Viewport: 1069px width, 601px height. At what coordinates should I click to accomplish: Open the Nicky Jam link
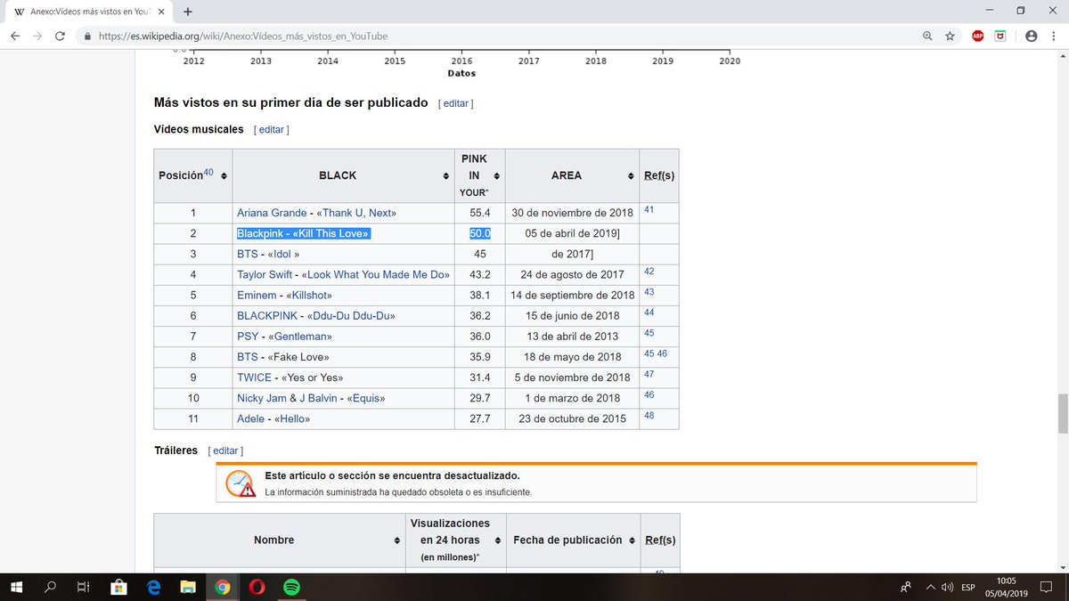pyautogui.click(x=262, y=397)
